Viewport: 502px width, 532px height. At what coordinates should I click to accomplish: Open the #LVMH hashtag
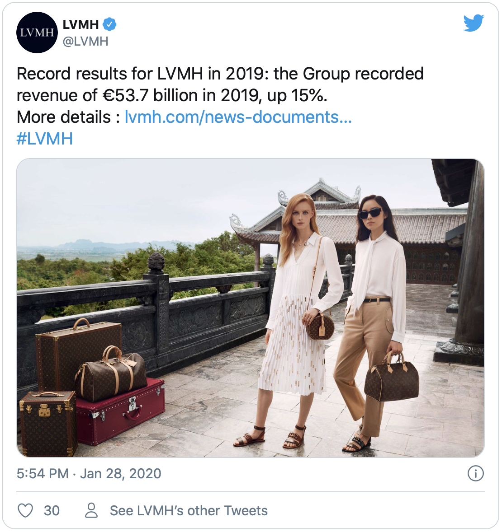click(x=44, y=139)
